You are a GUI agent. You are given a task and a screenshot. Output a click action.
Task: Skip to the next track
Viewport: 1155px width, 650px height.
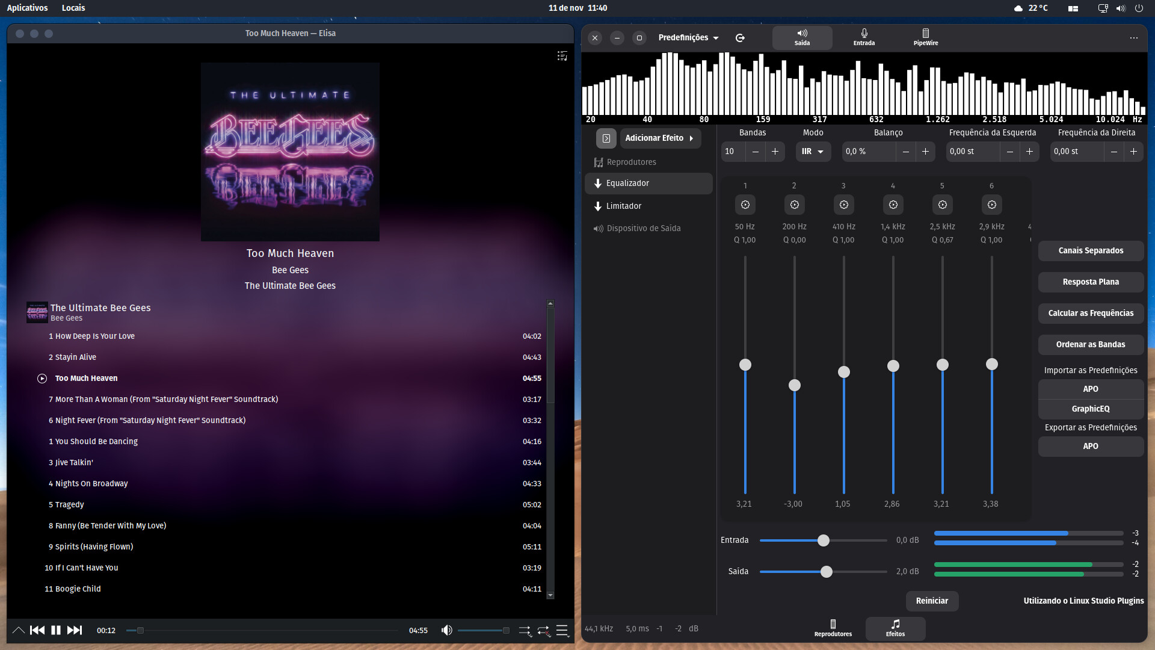(x=75, y=630)
